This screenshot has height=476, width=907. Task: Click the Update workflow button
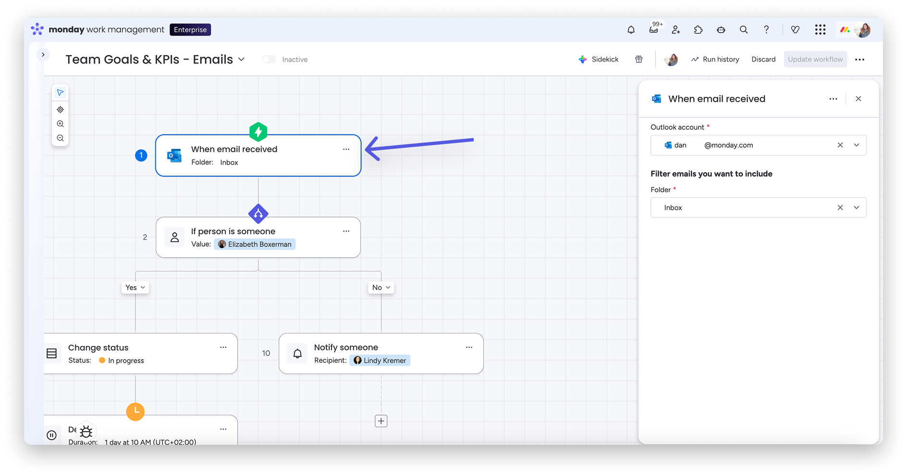pyautogui.click(x=815, y=59)
